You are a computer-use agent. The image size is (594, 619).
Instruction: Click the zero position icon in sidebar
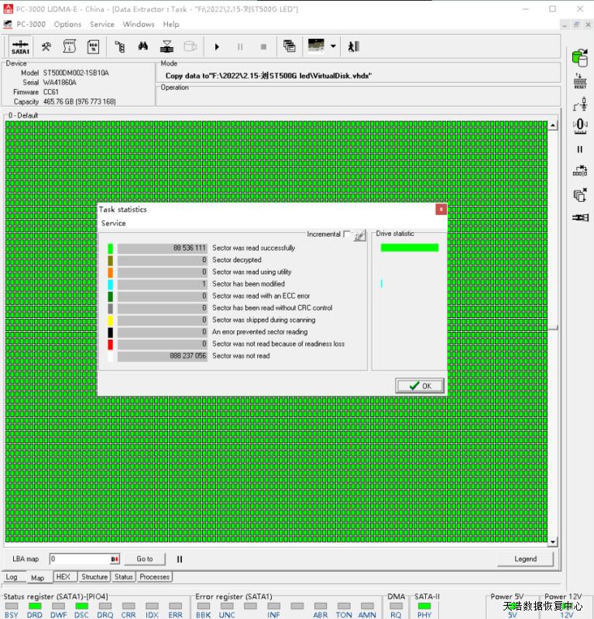[x=579, y=125]
